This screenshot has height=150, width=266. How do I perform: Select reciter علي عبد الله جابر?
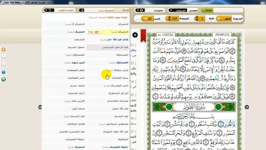[114, 40]
